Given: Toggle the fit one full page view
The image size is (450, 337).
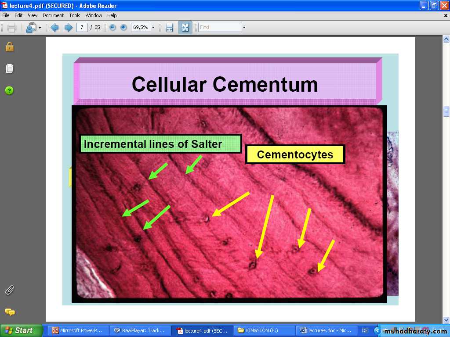Looking at the screenshot, I should coord(185,28).
